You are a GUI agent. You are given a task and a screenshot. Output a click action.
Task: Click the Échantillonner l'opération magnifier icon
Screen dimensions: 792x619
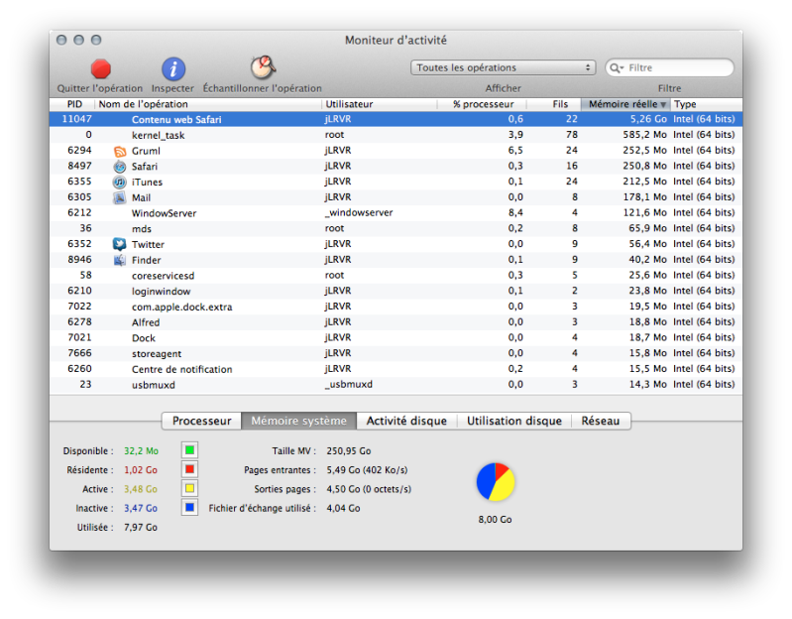pos(263,67)
